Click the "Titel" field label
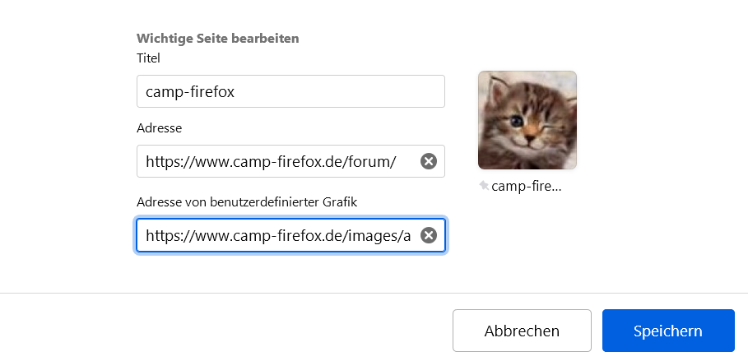Image resolution: width=748 pixels, height=361 pixels. tap(148, 58)
